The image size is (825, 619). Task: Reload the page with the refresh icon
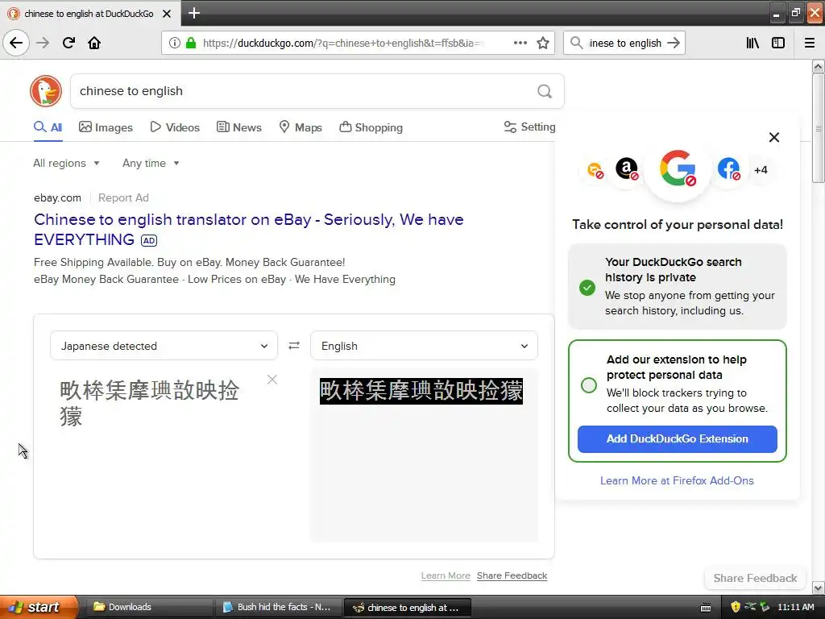click(x=68, y=43)
